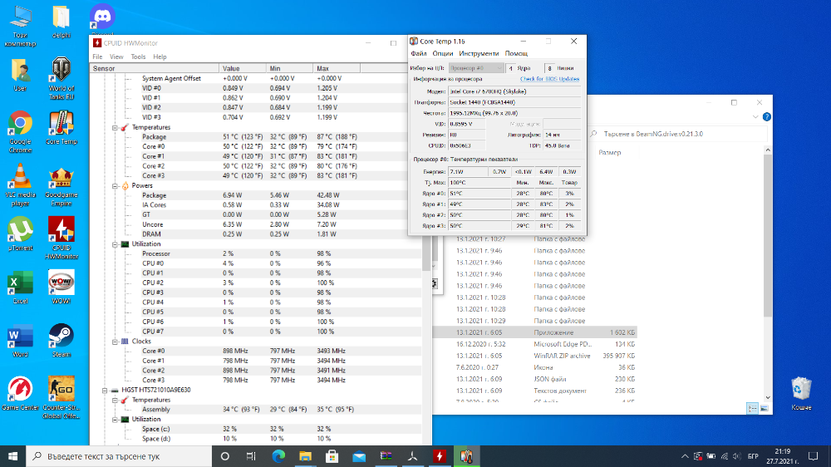Select the WOW! desktop shortcut

coord(61,287)
